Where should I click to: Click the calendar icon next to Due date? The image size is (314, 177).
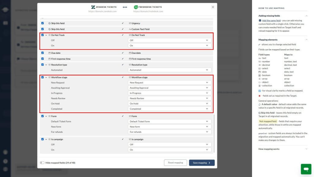(x=49, y=53)
